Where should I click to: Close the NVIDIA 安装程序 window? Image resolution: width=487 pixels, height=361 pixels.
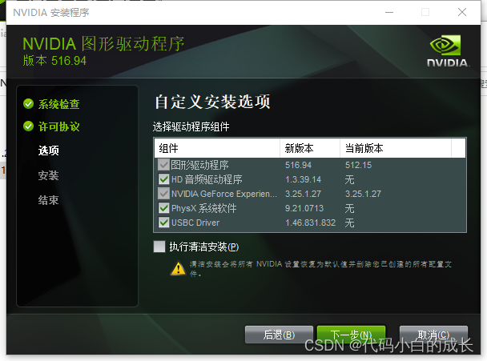[462, 13]
